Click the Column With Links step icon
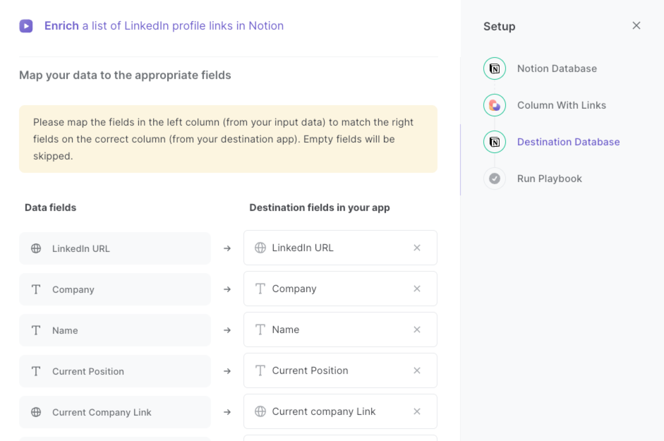The height and width of the screenshot is (441, 664). point(495,105)
